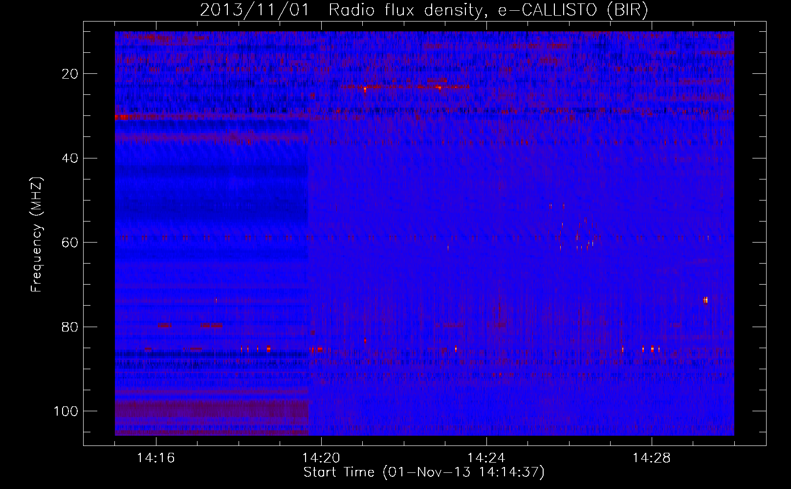Screen dimensions: 791x489
Task: Click the 'Start Time (01-Nov-13 14:14:37)' label
Action: 424,473
